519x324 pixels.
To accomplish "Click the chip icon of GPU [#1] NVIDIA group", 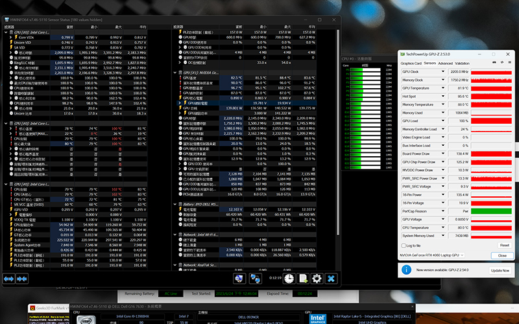I will [180, 73].
